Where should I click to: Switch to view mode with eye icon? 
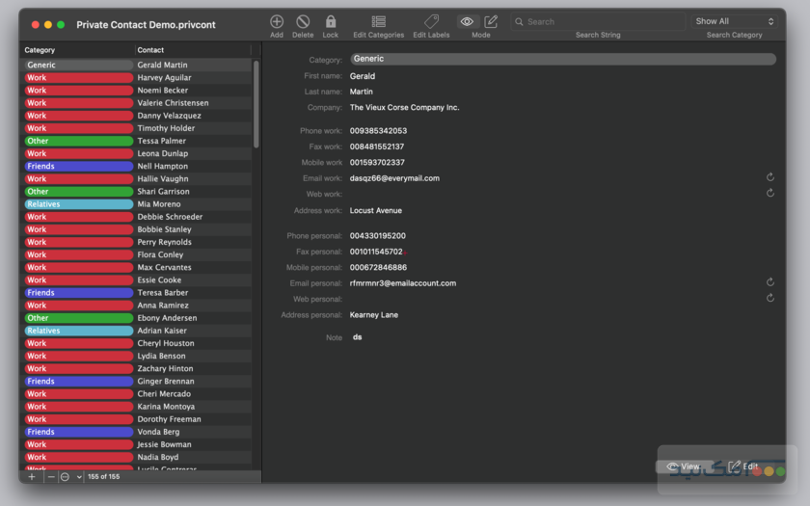(x=468, y=21)
